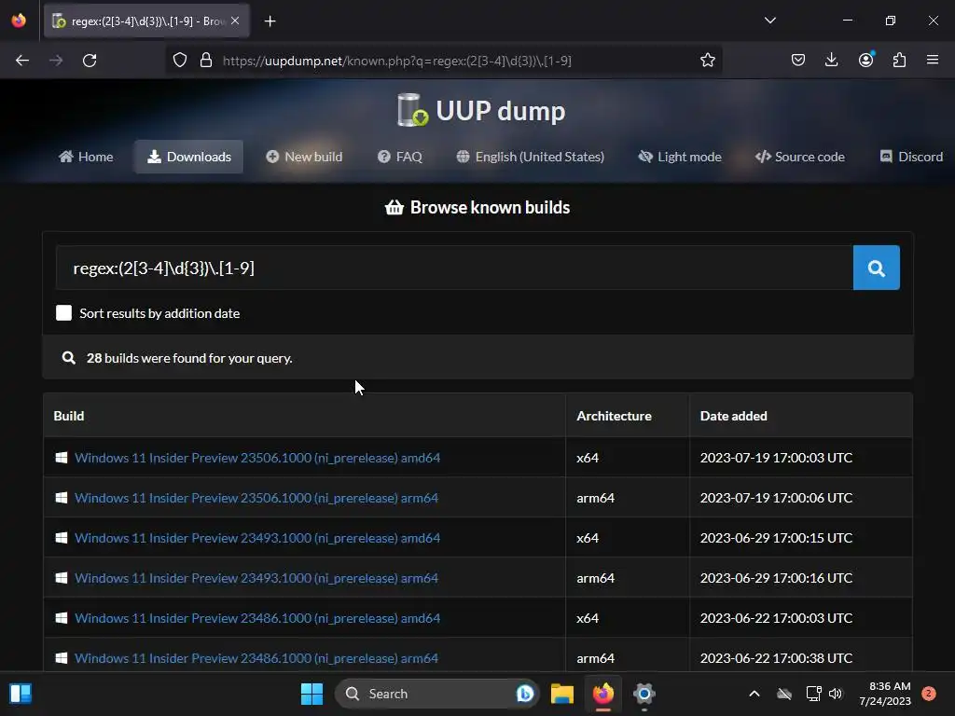The image size is (955, 716).
Task: Open File Explorer from the taskbar
Action: [x=562, y=694]
